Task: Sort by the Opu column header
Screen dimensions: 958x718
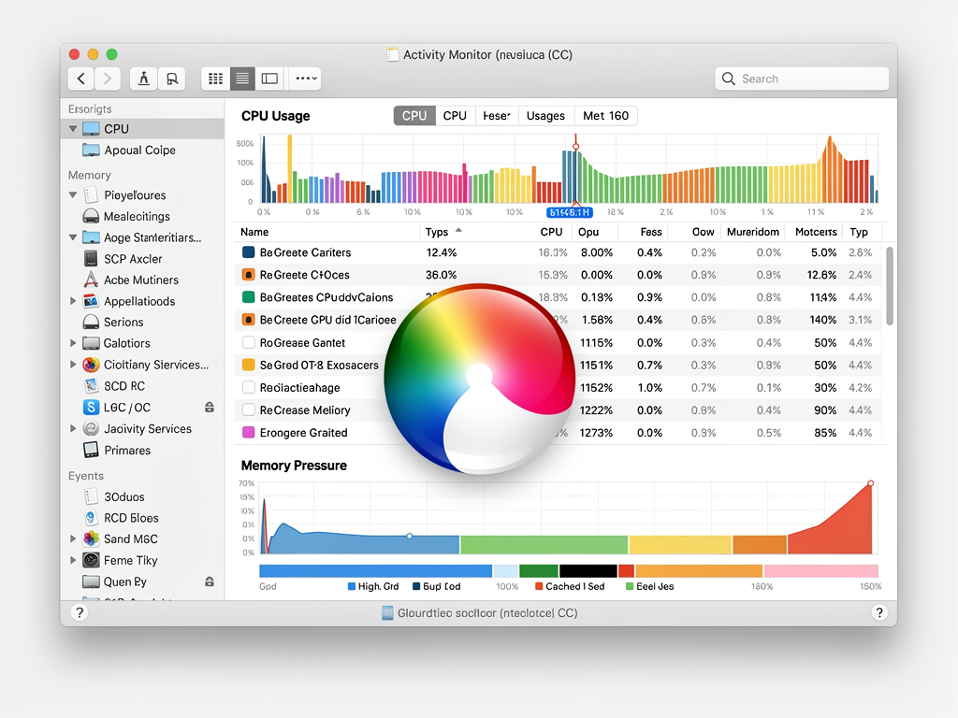Action: (588, 232)
